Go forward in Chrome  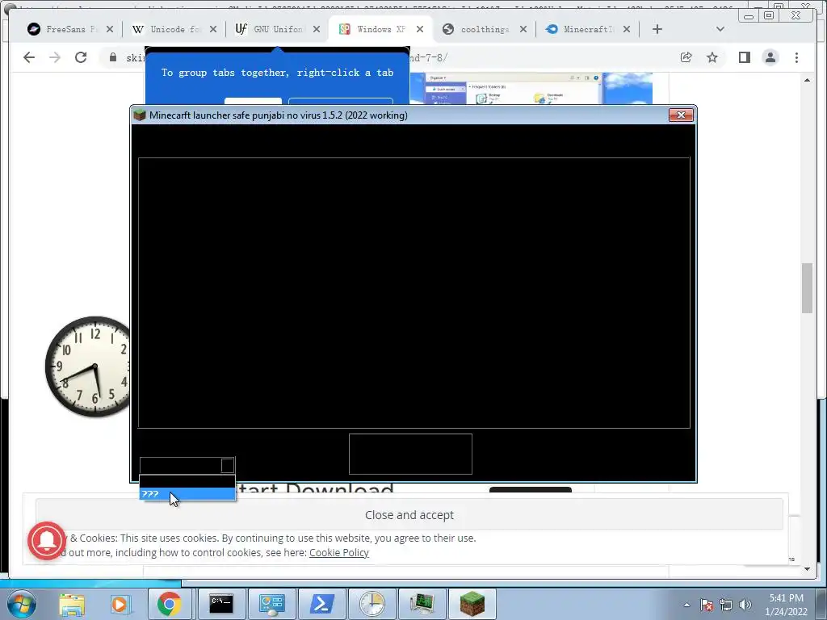[55, 57]
